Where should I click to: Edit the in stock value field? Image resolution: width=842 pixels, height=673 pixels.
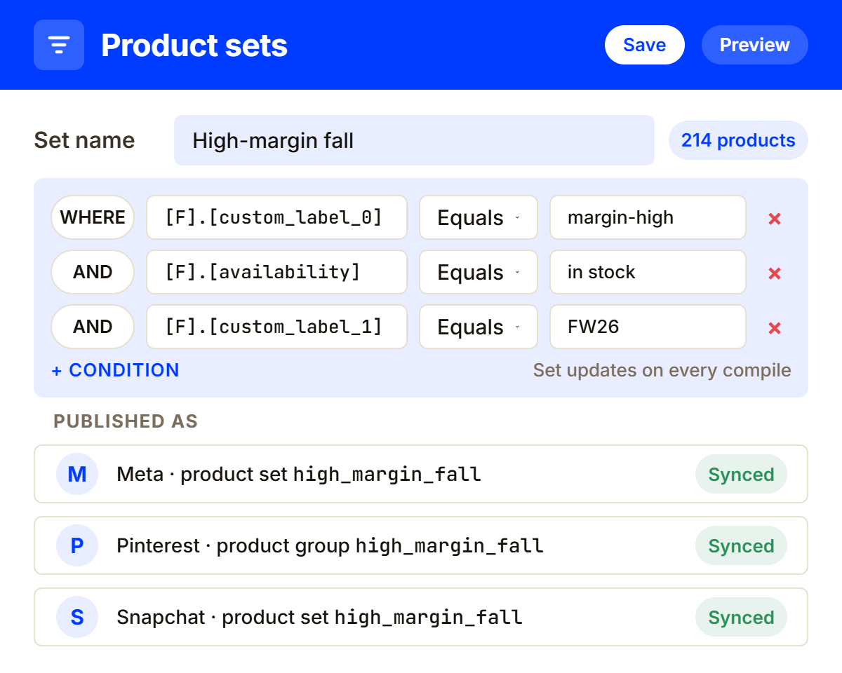(648, 272)
